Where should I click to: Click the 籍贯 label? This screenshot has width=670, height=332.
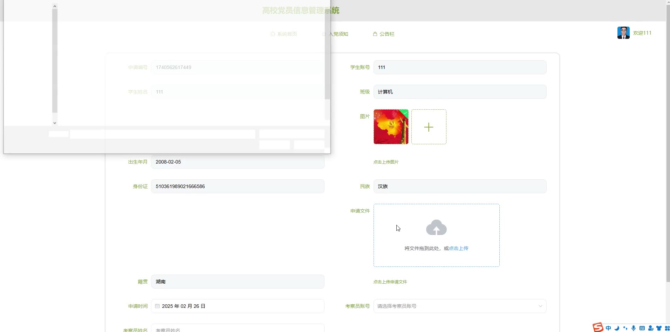pyautogui.click(x=143, y=282)
